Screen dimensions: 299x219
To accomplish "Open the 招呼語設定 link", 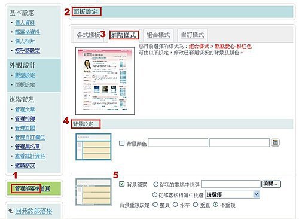I will pyautogui.click(x=28, y=51).
